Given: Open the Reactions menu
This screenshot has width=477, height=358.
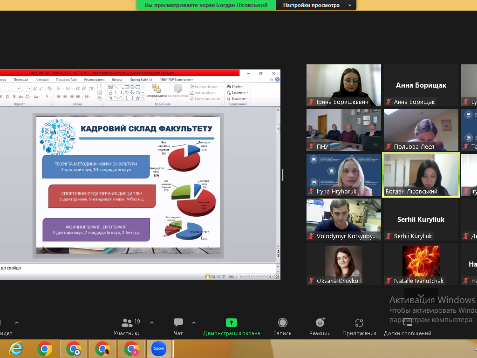Looking at the screenshot, I should pyautogui.click(x=320, y=323).
